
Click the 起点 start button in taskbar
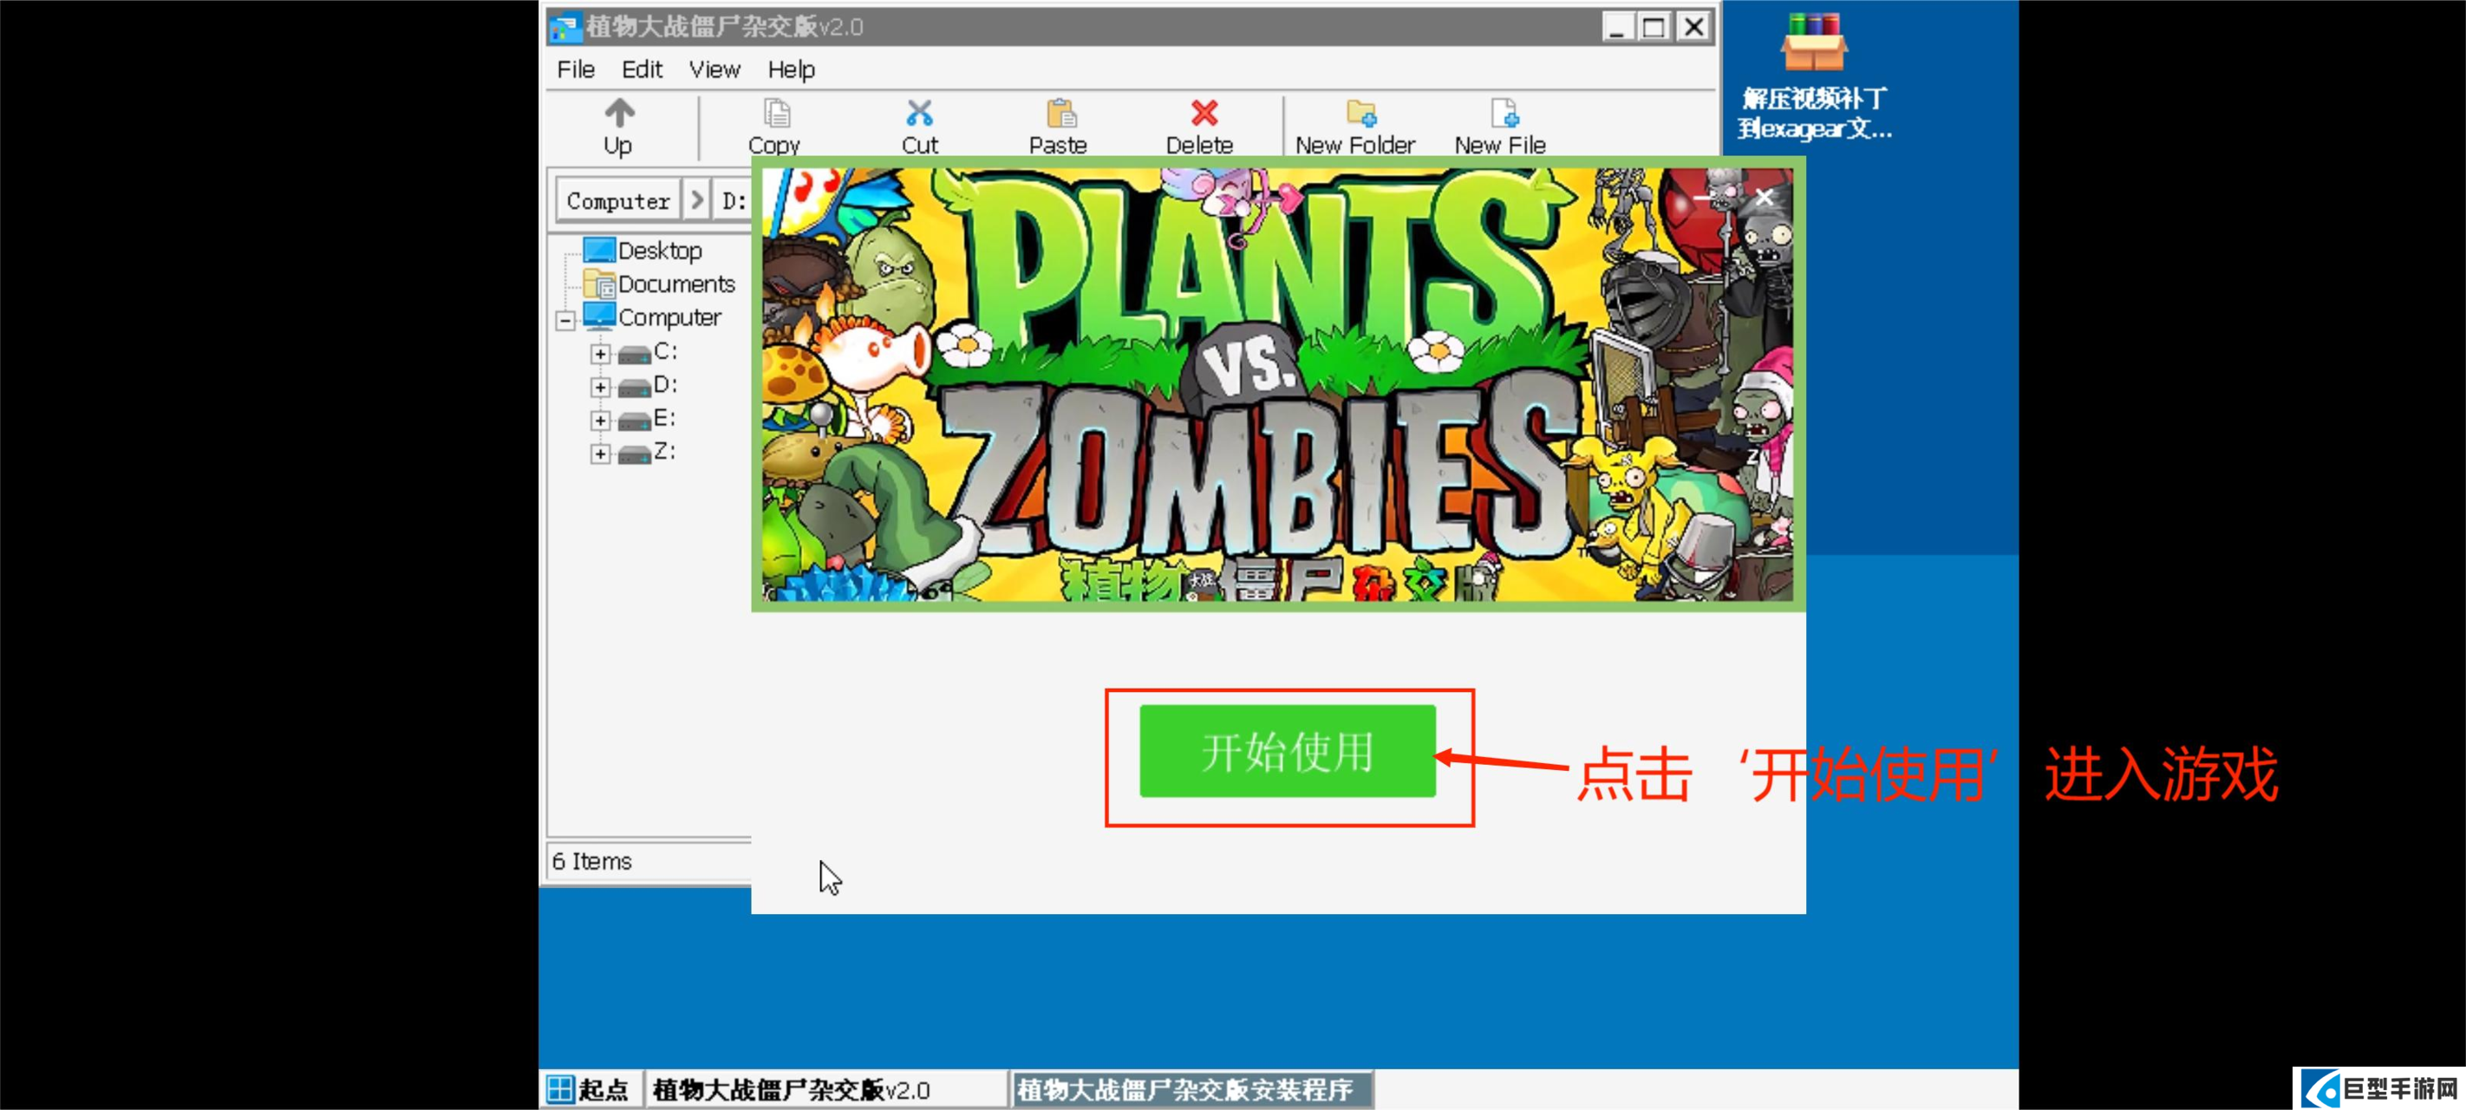point(588,1089)
